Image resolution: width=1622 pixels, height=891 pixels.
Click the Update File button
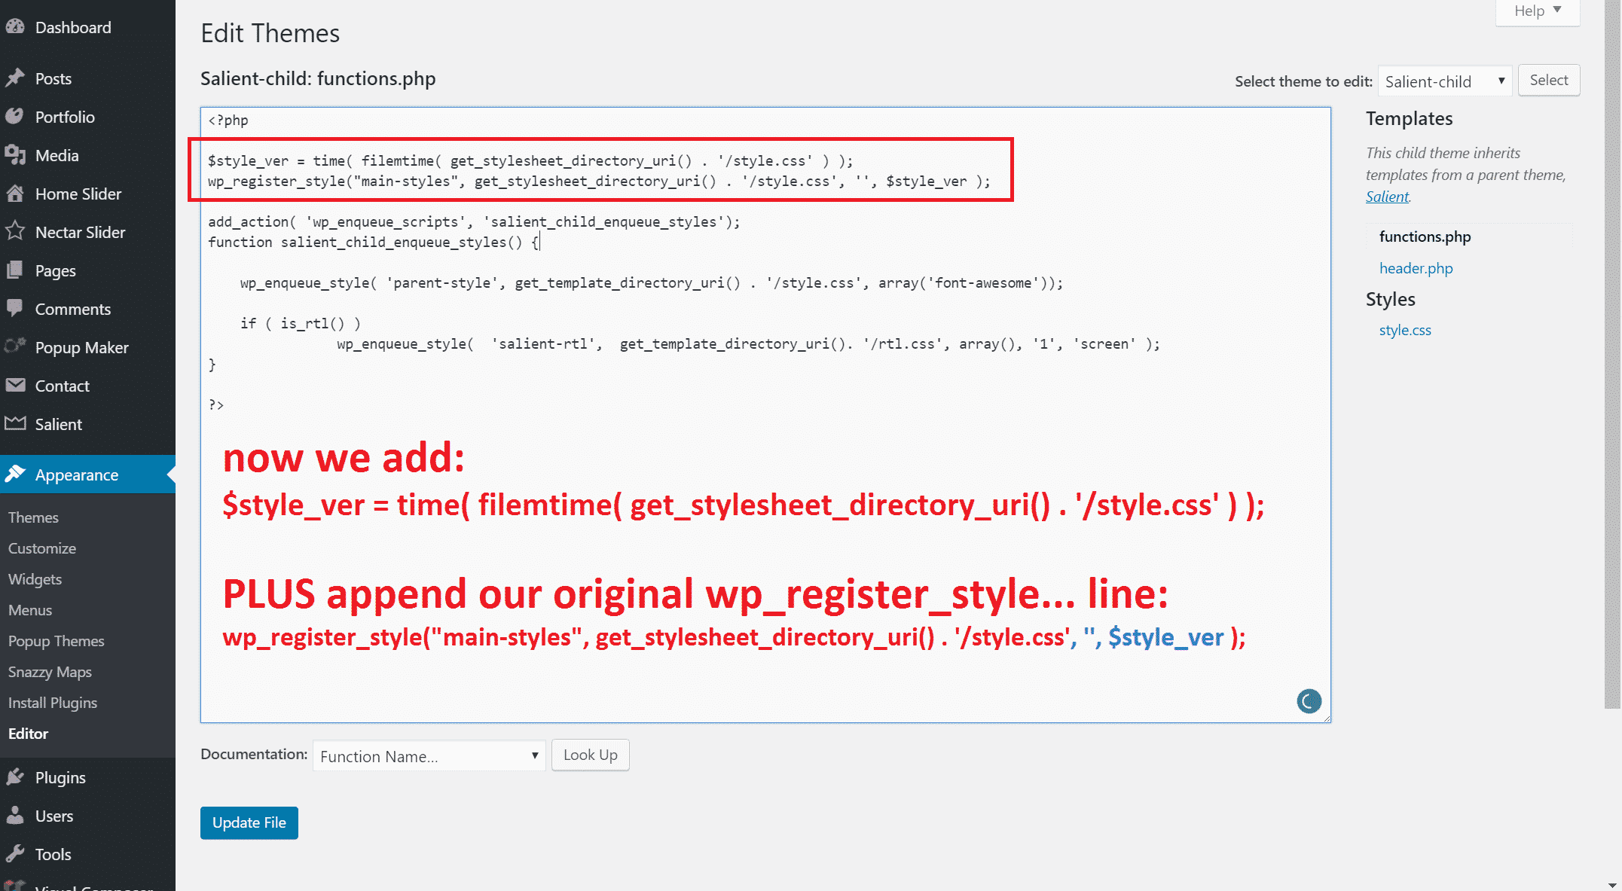coord(249,822)
